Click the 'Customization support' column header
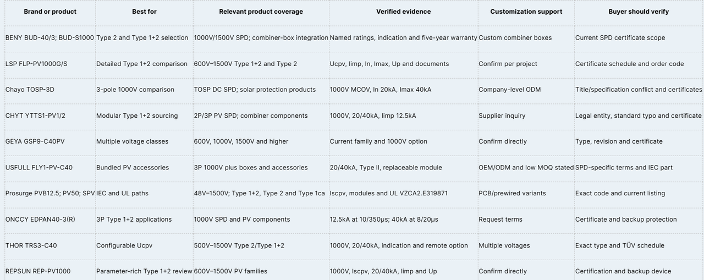704x280 pixels. [x=526, y=12]
